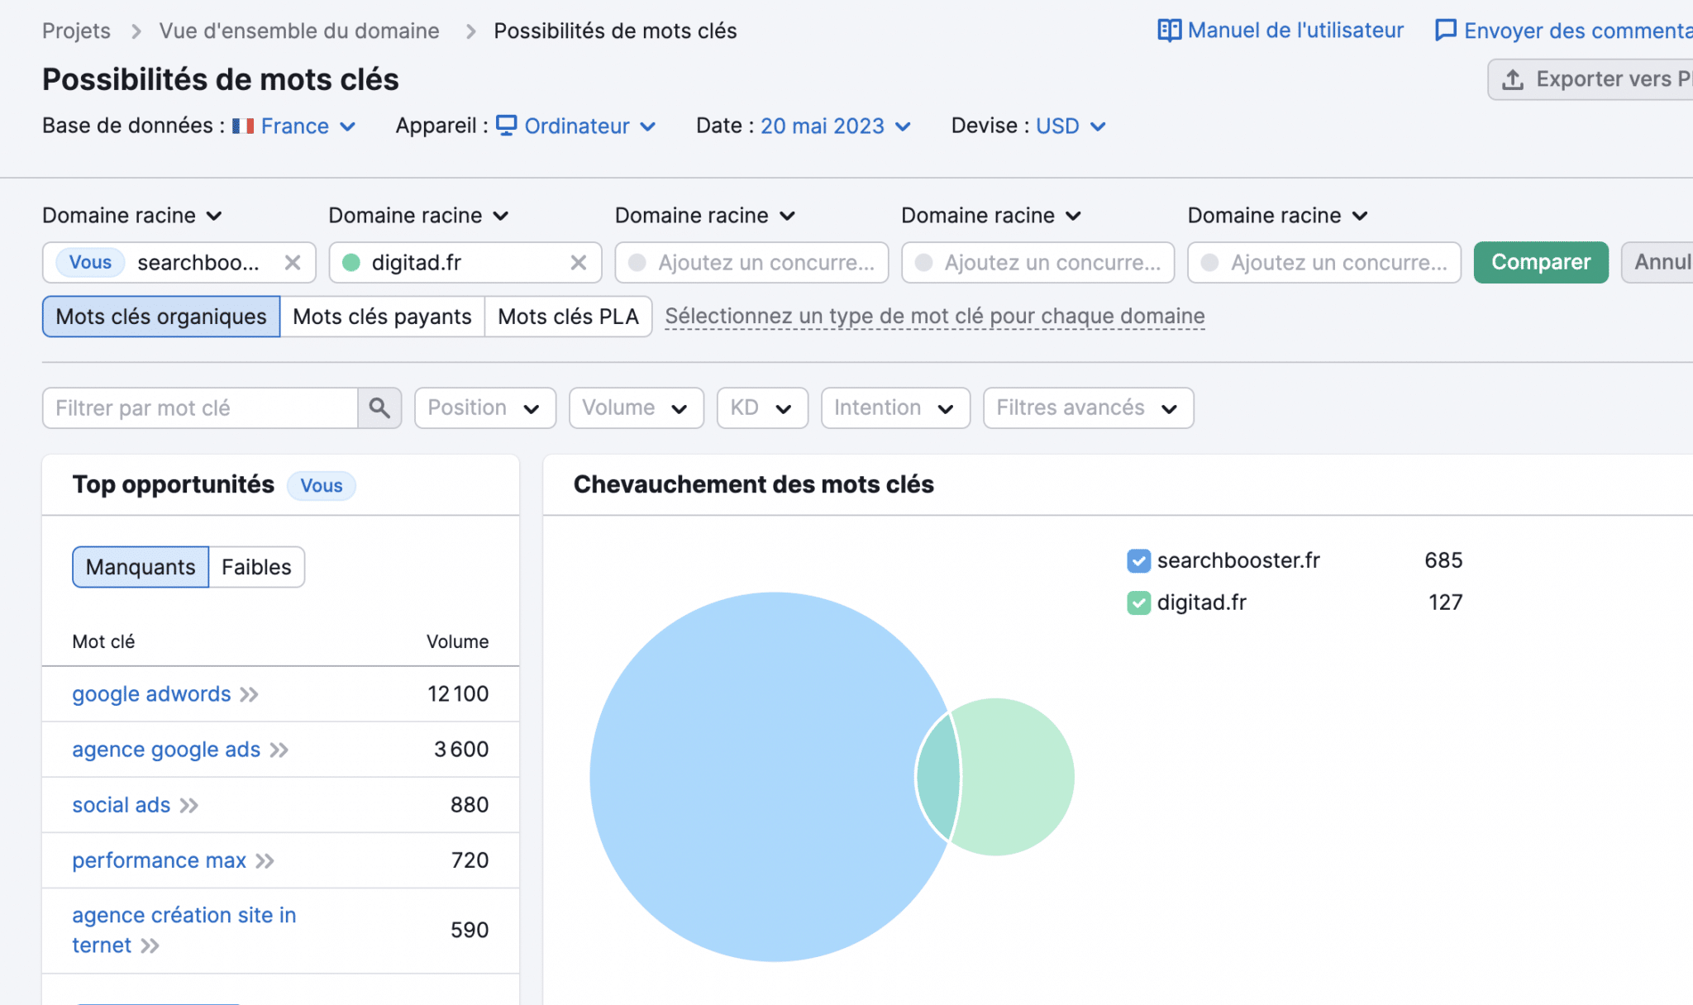Screen dimensions: 1693x1005
Task: Click the fifth Ajoutez un concurrent field
Action: click(1324, 263)
